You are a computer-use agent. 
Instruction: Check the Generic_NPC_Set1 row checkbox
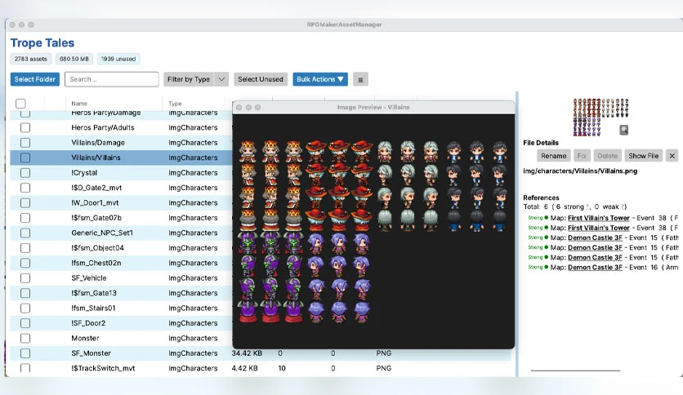(25, 233)
